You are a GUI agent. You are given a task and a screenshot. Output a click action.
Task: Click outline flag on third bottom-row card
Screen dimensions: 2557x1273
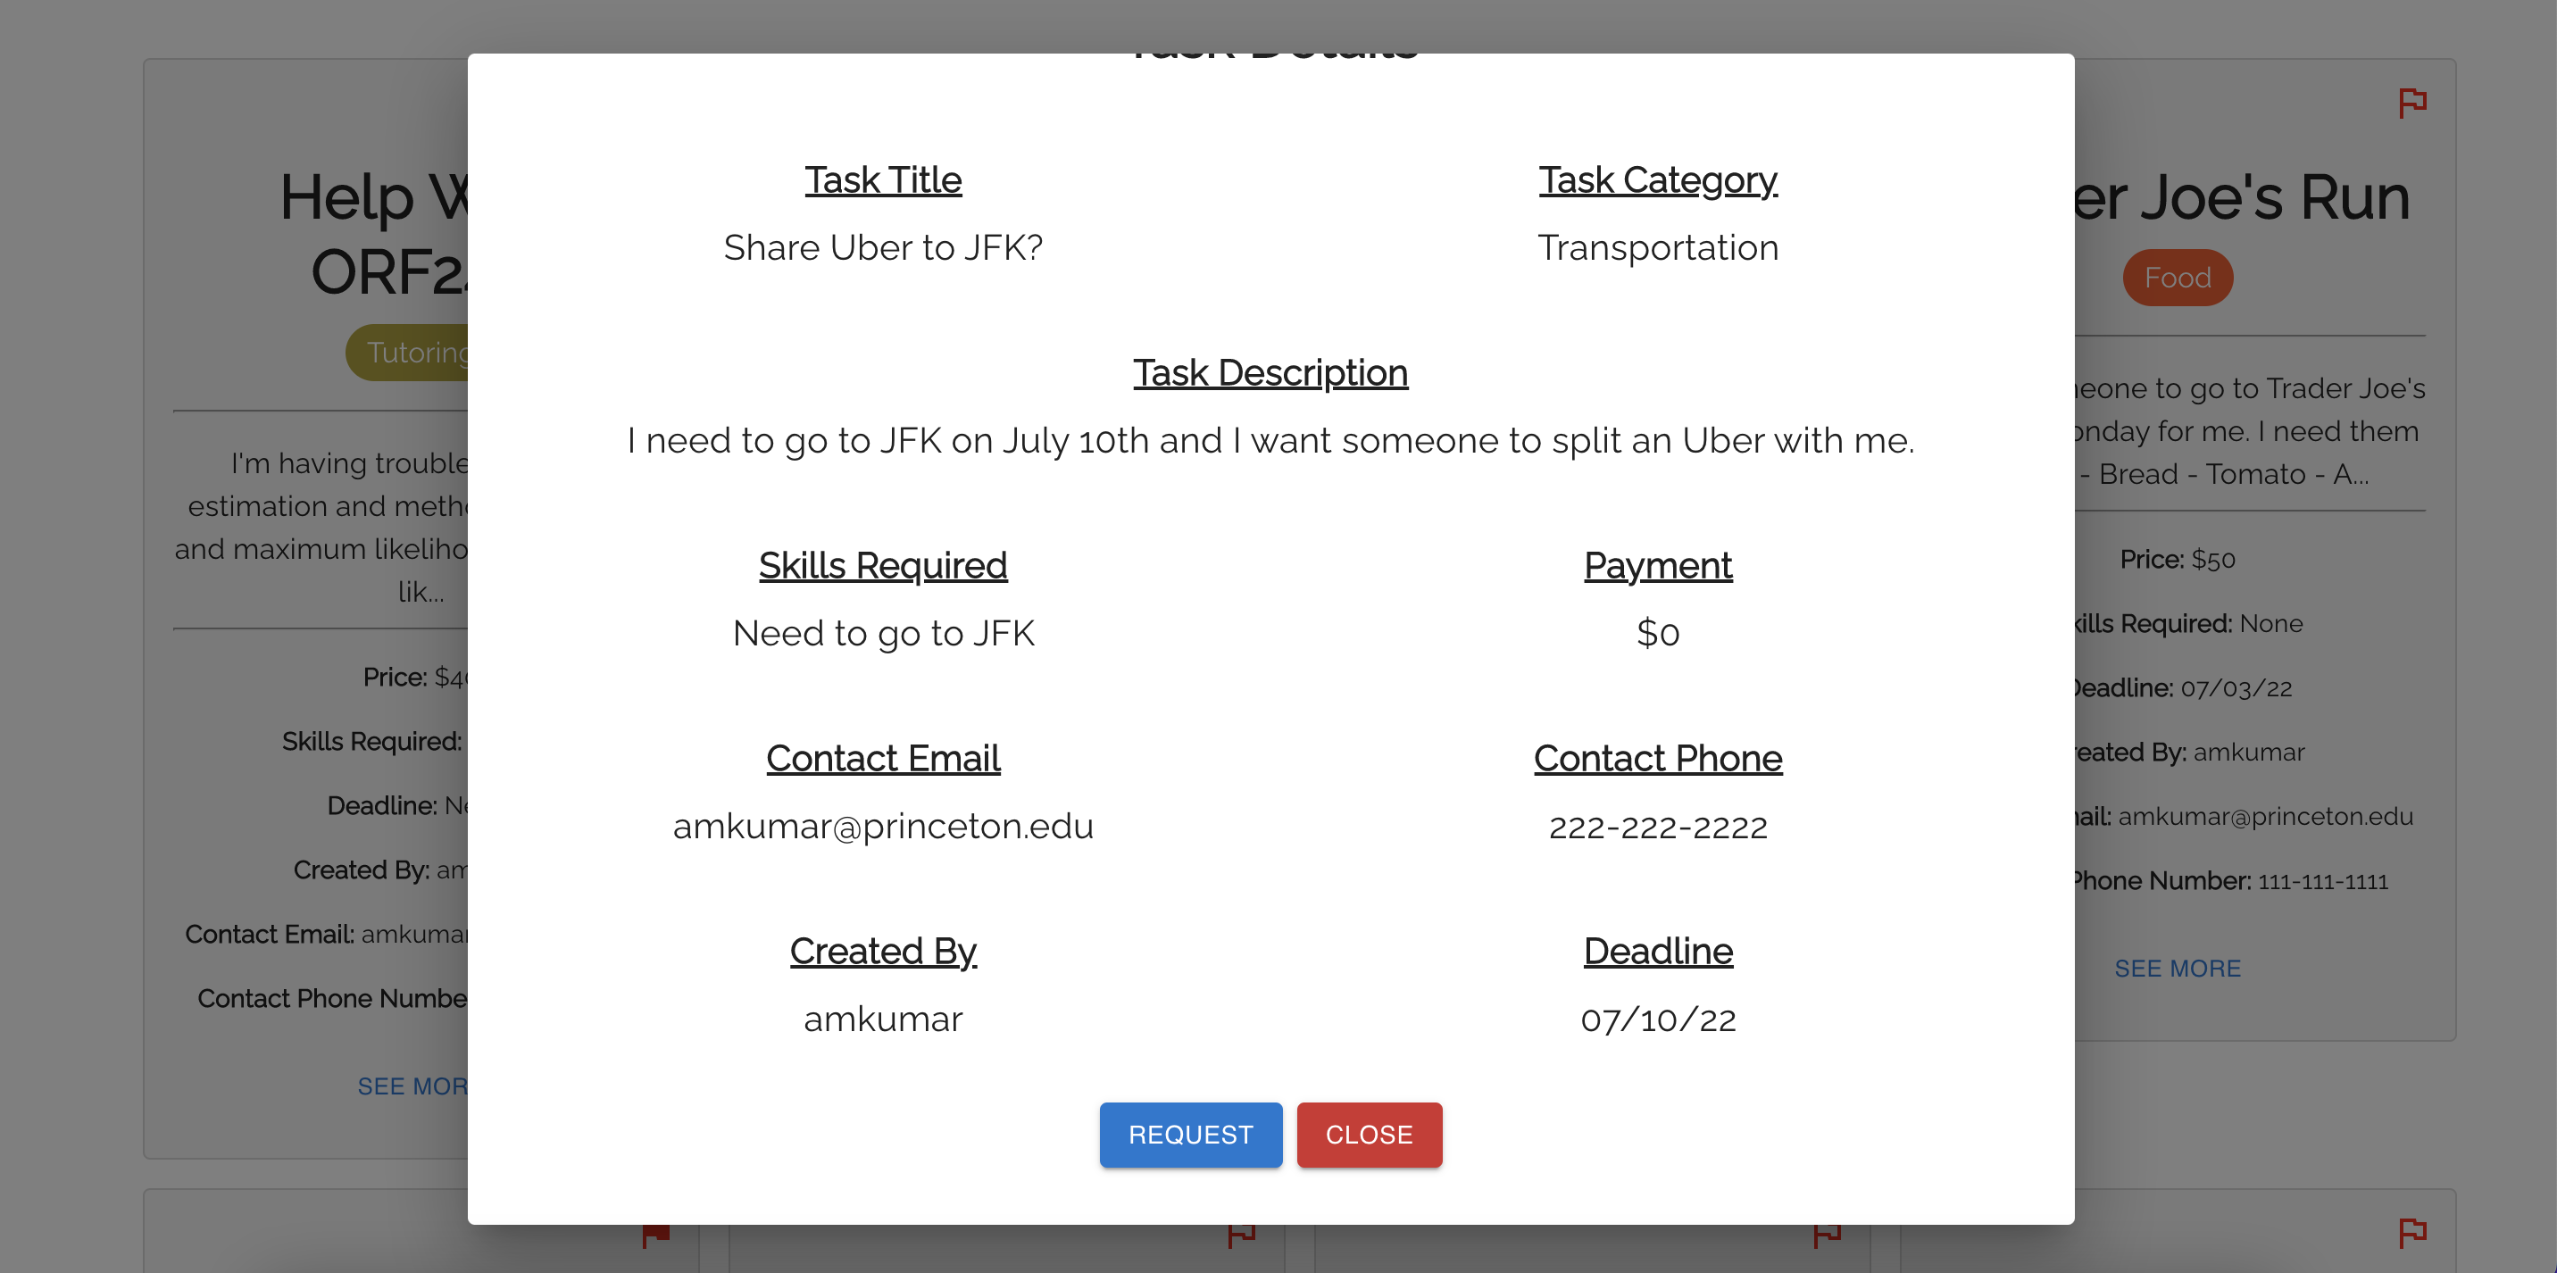(1827, 1236)
